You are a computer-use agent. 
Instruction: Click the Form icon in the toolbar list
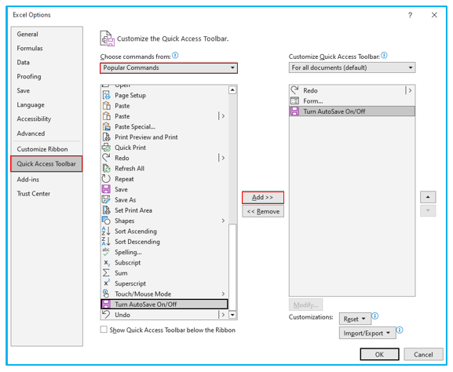(294, 100)
